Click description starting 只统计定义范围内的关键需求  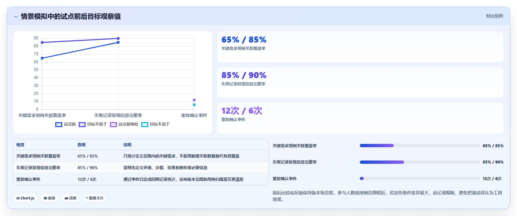point(182,156)
